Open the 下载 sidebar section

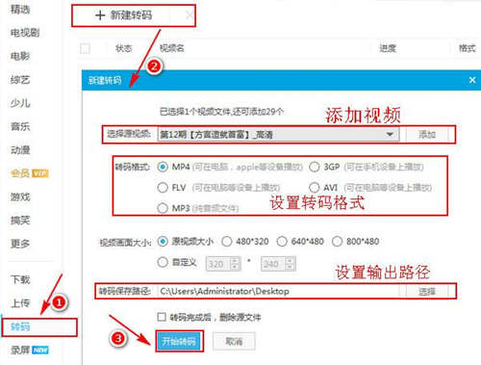[x=20, y=279]
